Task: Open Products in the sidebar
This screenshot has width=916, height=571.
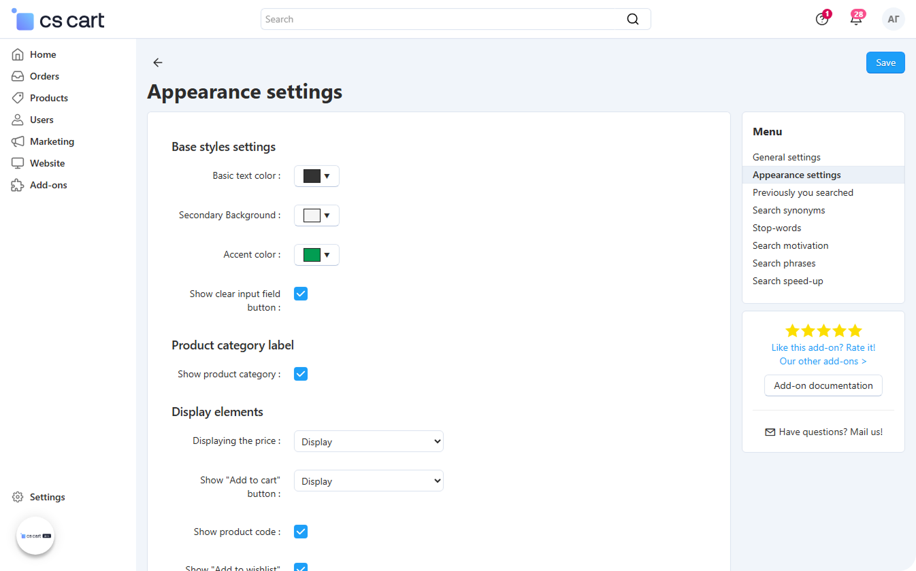Action: coord(48,98)
